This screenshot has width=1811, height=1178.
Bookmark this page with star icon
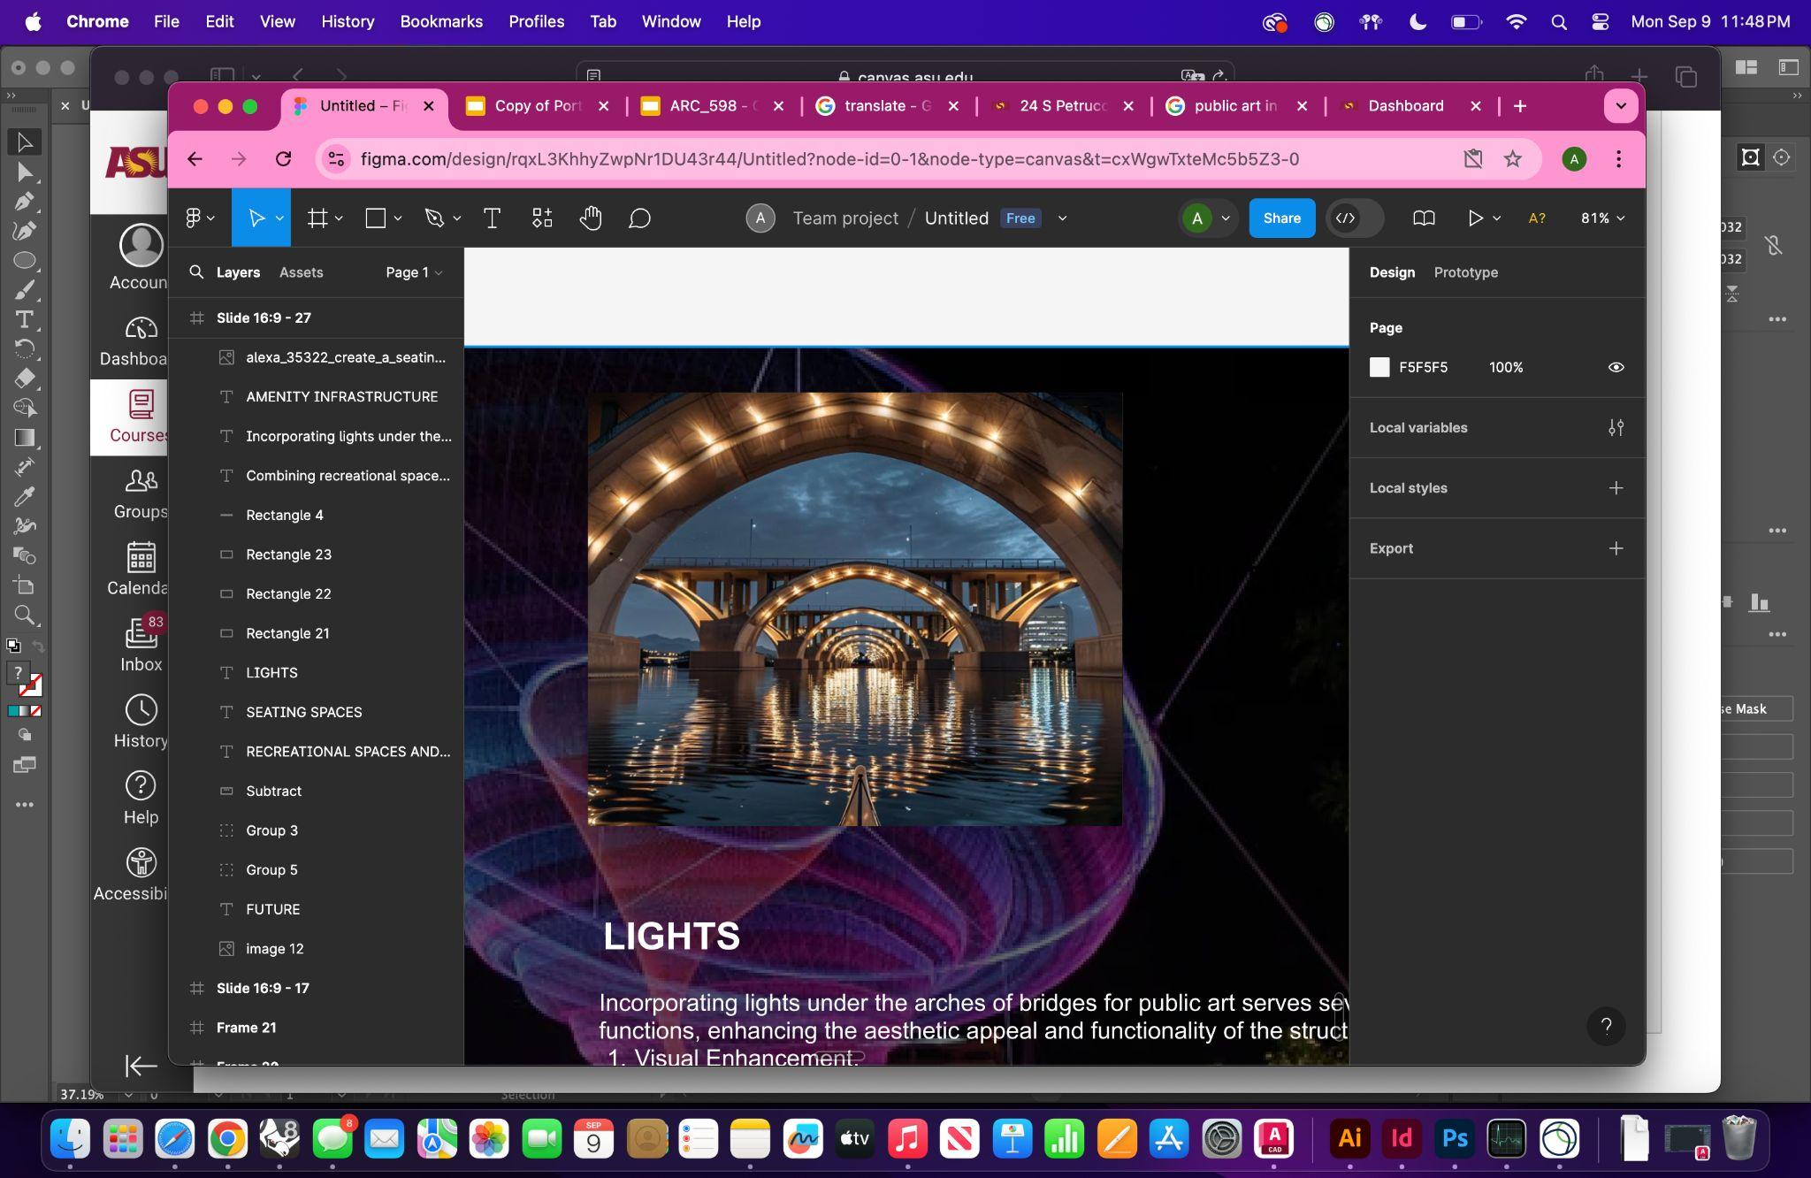[x=1513, y=159]
